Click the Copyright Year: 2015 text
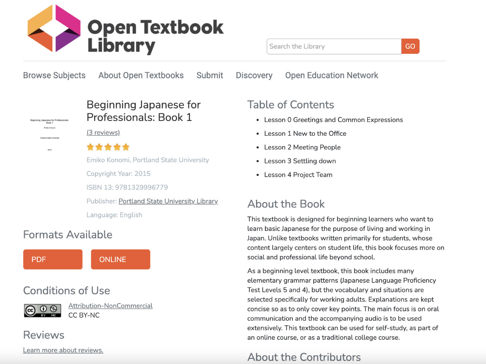 [118, 174]
